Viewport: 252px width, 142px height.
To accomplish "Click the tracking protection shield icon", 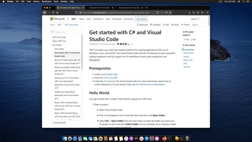I will (x=77, y=13).
